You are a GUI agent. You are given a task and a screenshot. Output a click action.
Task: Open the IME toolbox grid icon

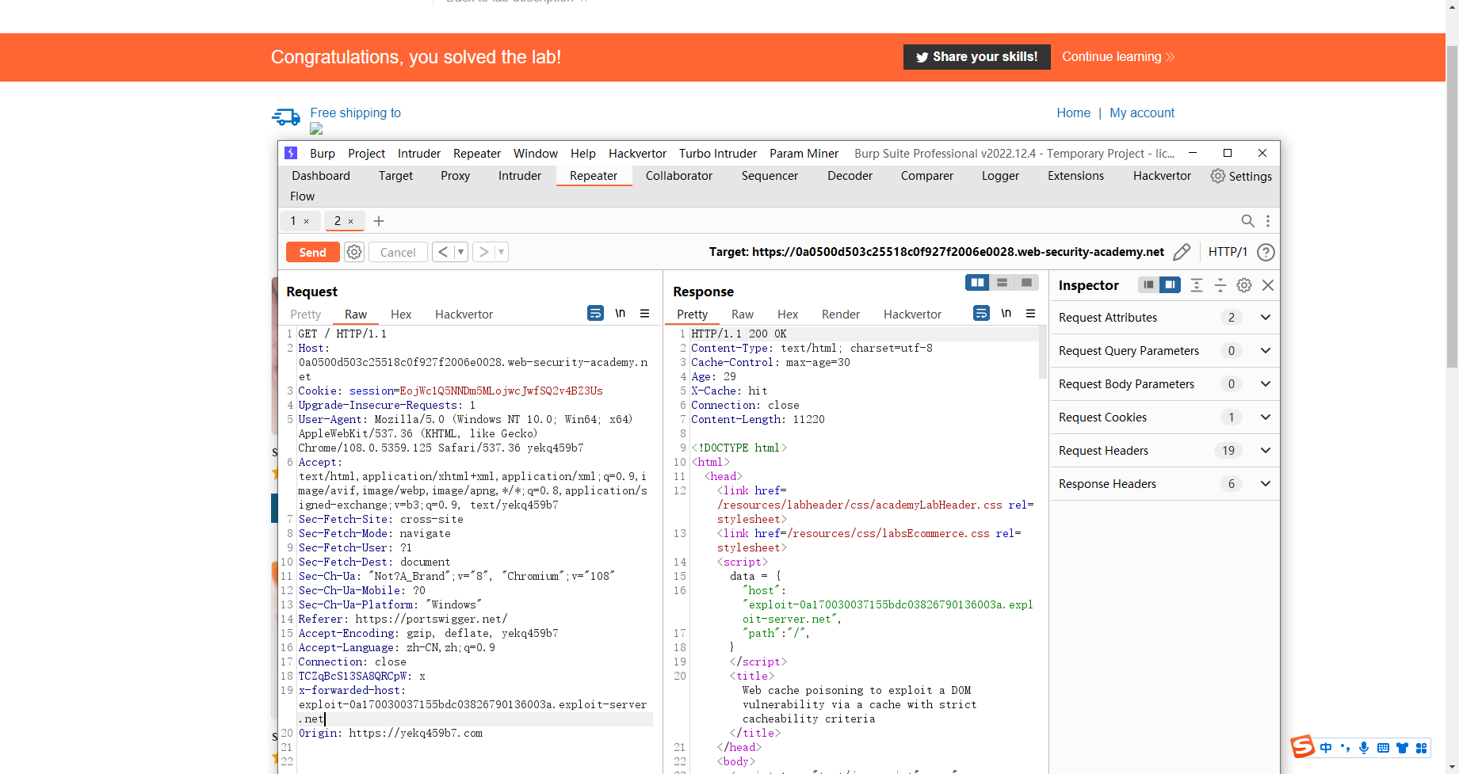click(x=1422, y=748)
